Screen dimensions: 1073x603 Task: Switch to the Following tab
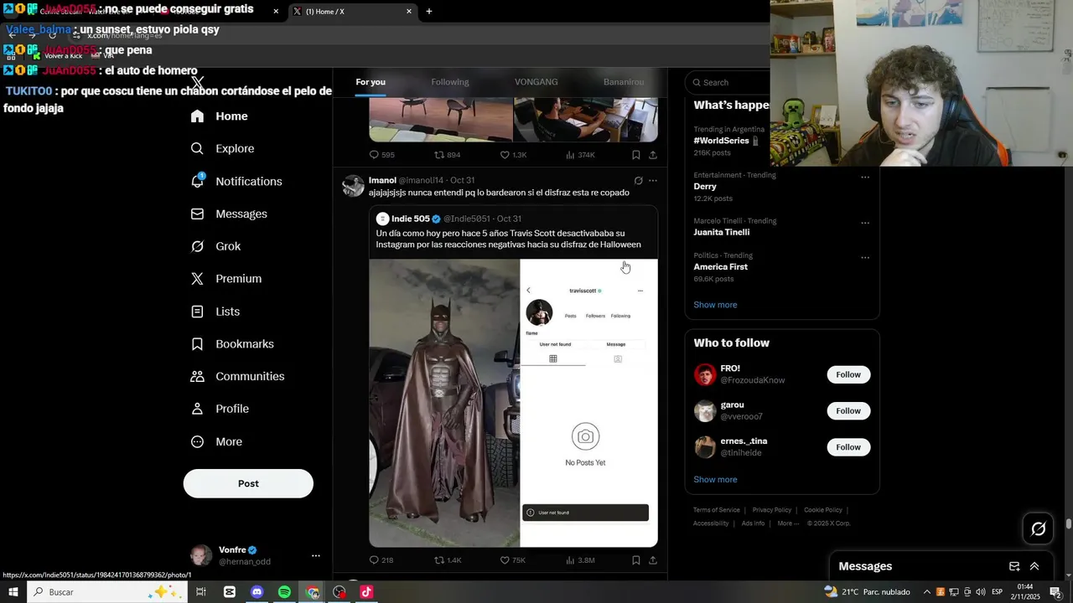pyautogui.click(x=450, y=82)
